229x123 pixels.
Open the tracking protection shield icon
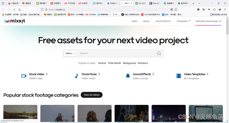[42, 10]
